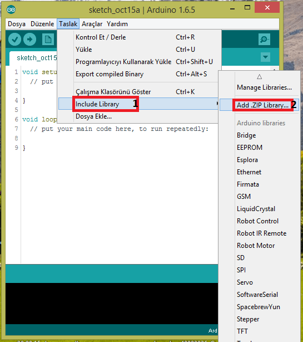Image resolution: width=303 pixels, height=342 pixels.
Task: Close the Taslak menu
Action: (68, 24)
